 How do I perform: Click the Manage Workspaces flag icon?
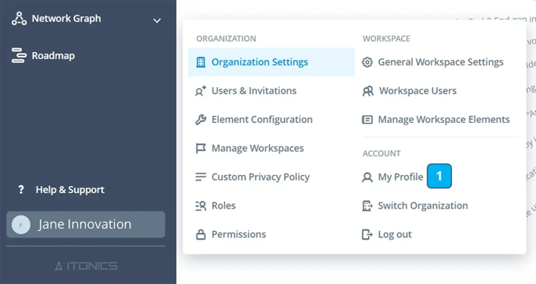(201, 149)
